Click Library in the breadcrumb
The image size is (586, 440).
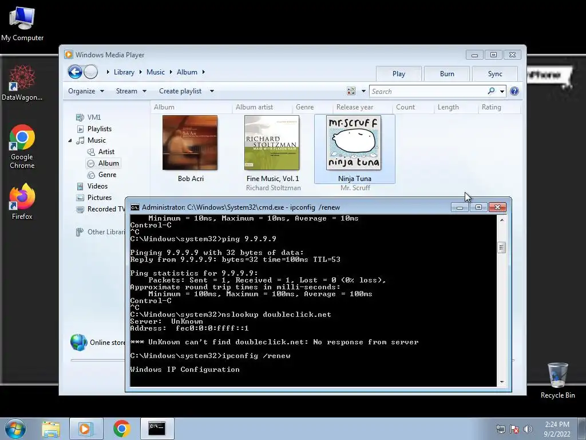124,72
